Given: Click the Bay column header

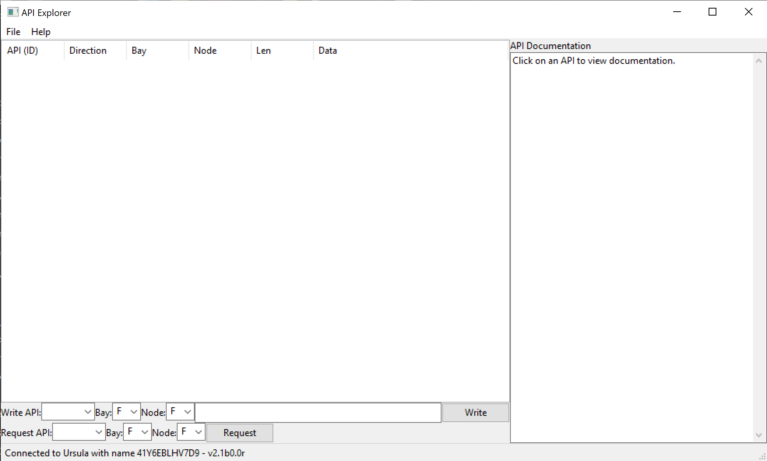Looking at the screenshot, I should [139, 50].
